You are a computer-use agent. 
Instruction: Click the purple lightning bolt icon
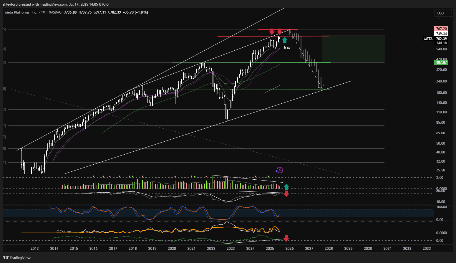(x=279, y=170)
